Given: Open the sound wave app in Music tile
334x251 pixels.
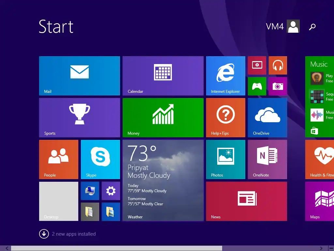Looking at the screenshot, I should tap(317, 115).
